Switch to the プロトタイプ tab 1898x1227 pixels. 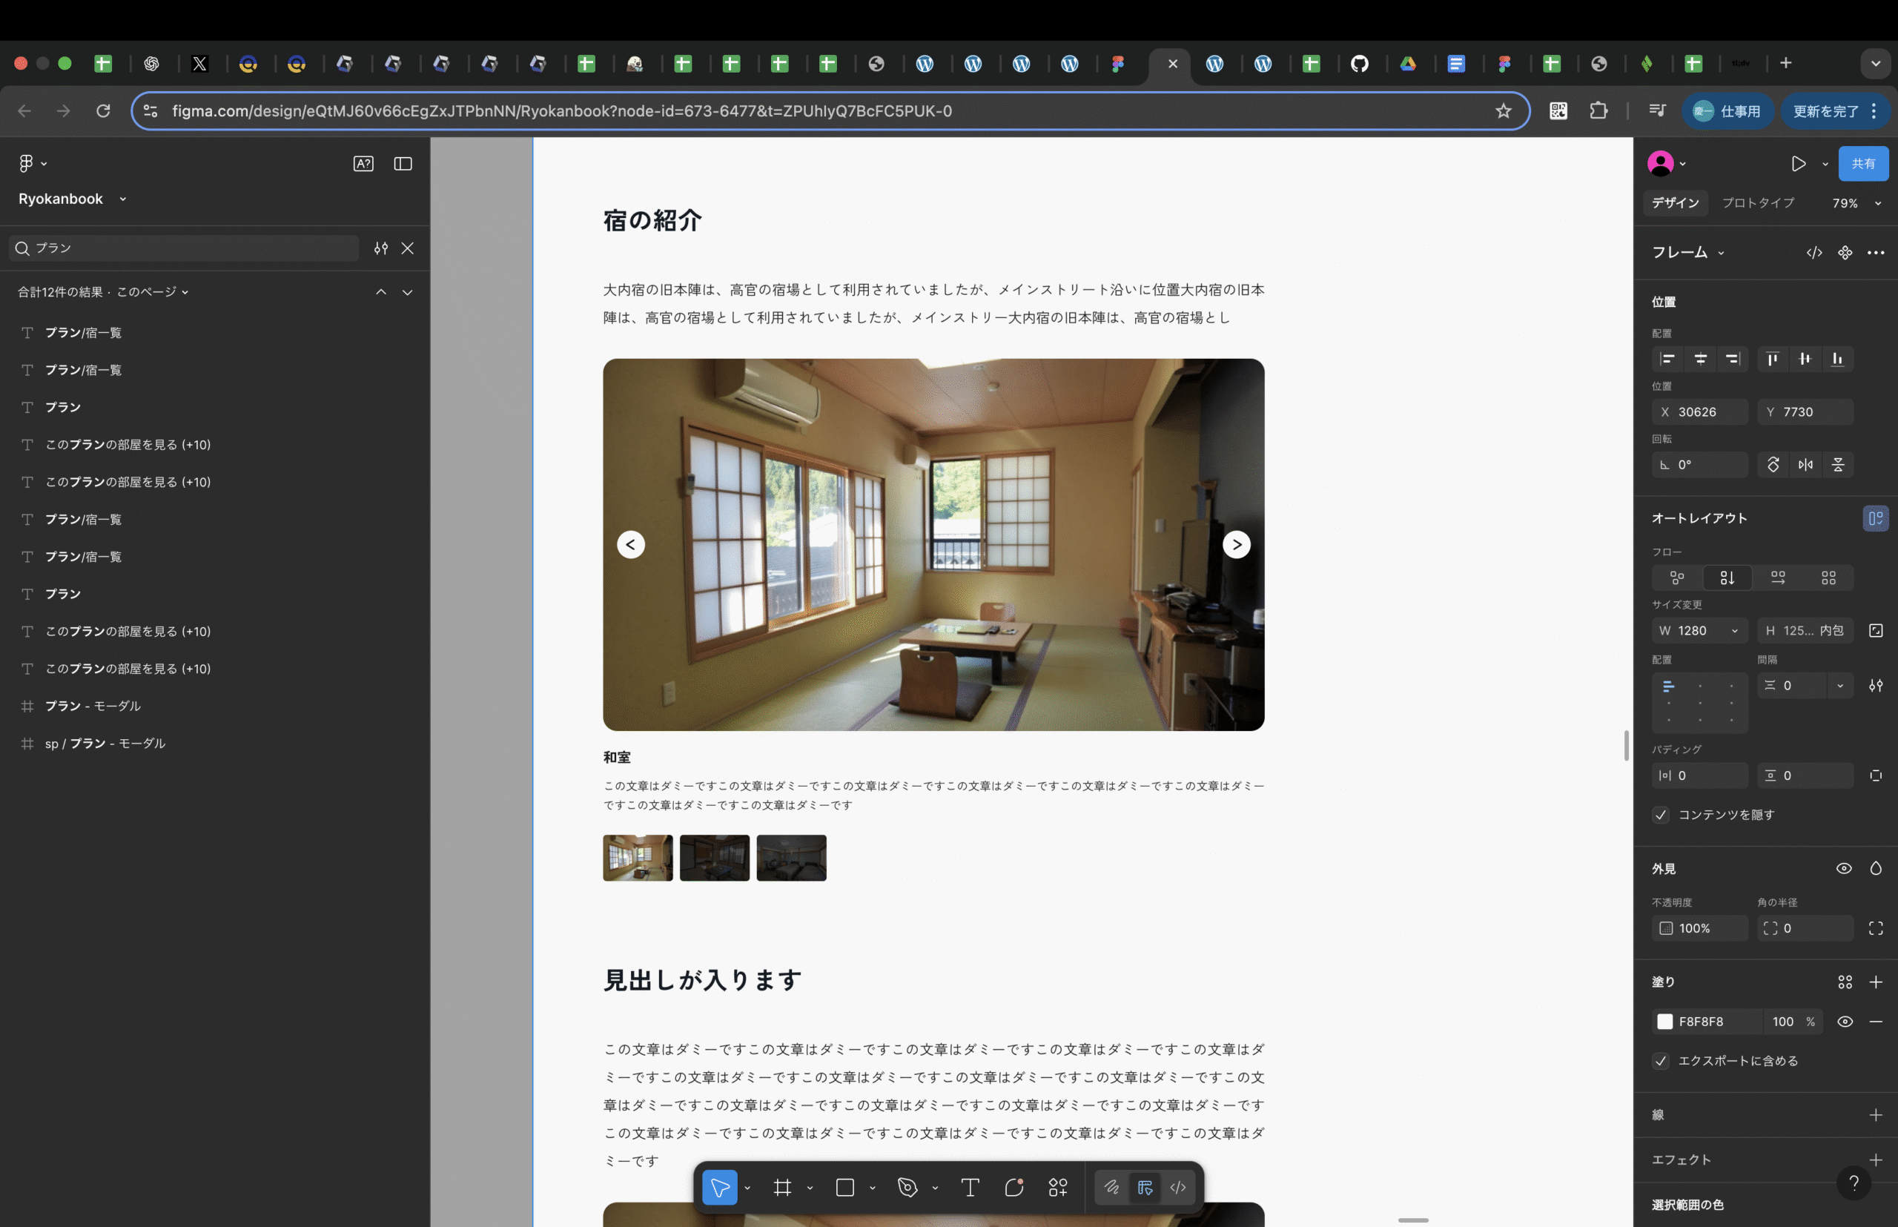coord(1758,203)
